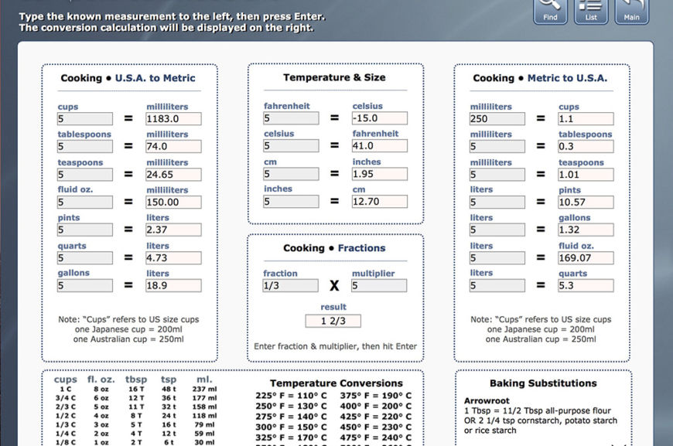Viewport: 673px width, 446px height.
Task: Select the liters input converting to quarts
Action: [497, 285]
